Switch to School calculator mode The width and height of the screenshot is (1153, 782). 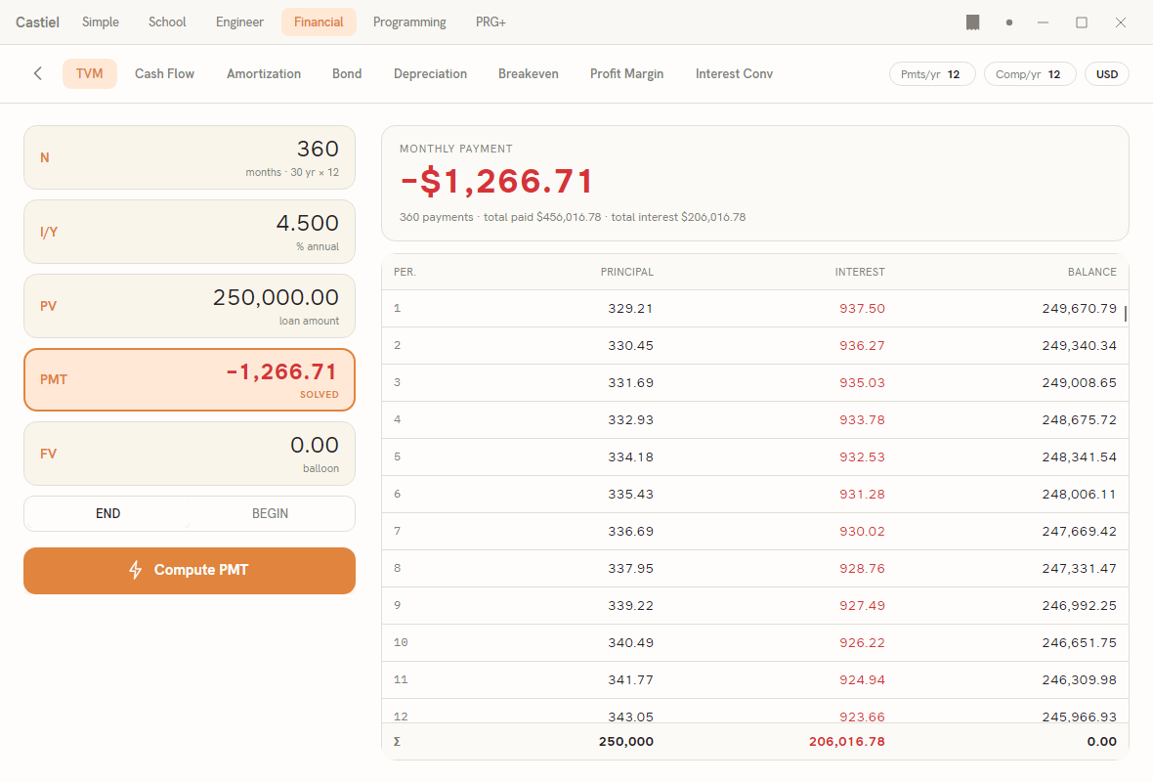[167, 22]
